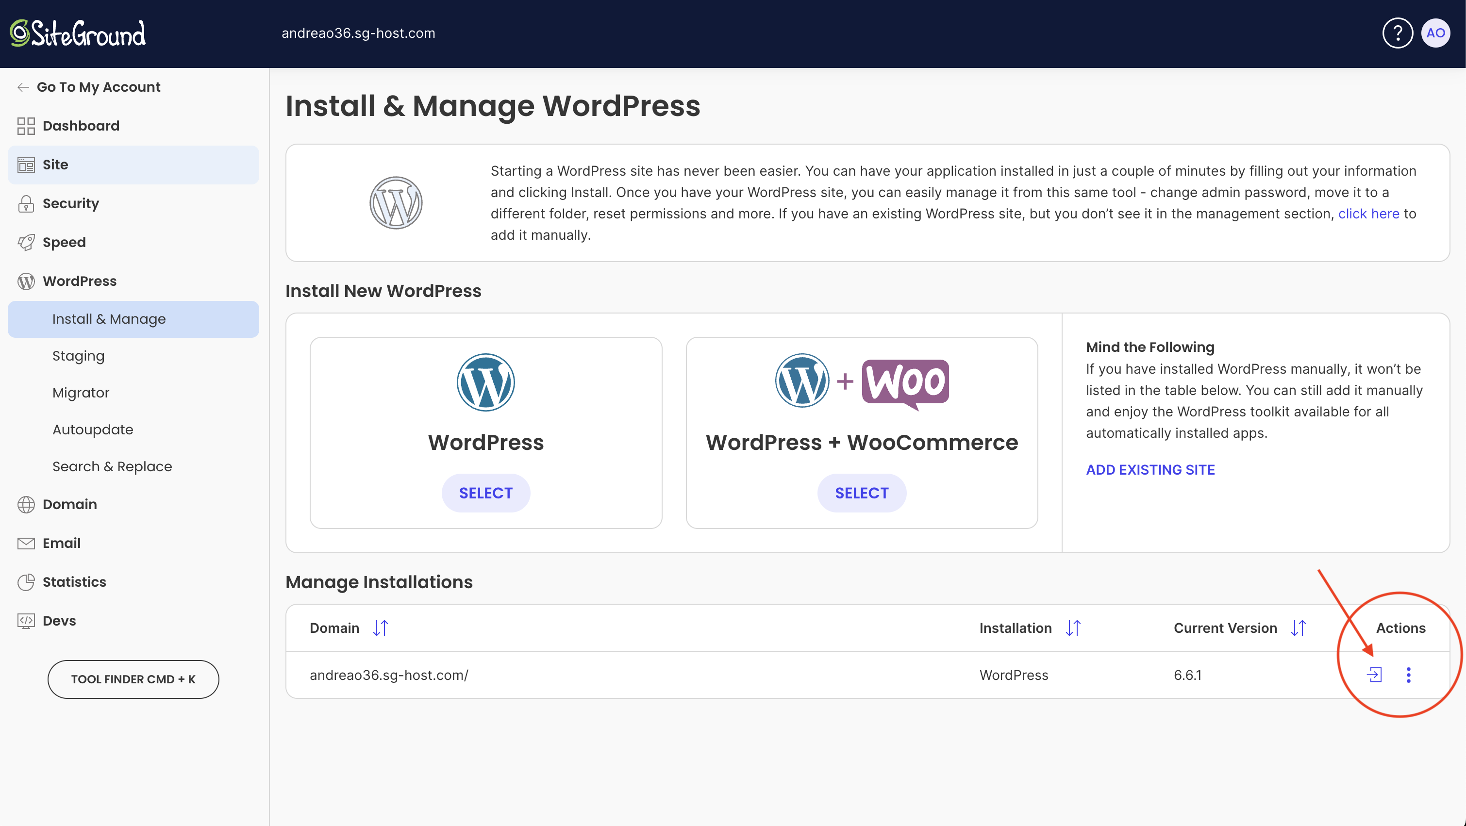Click the help question mark icon
Image resolution: width=1466 pixels, height=826 pixels.
pyautogui.click(x=1397, y=33)
